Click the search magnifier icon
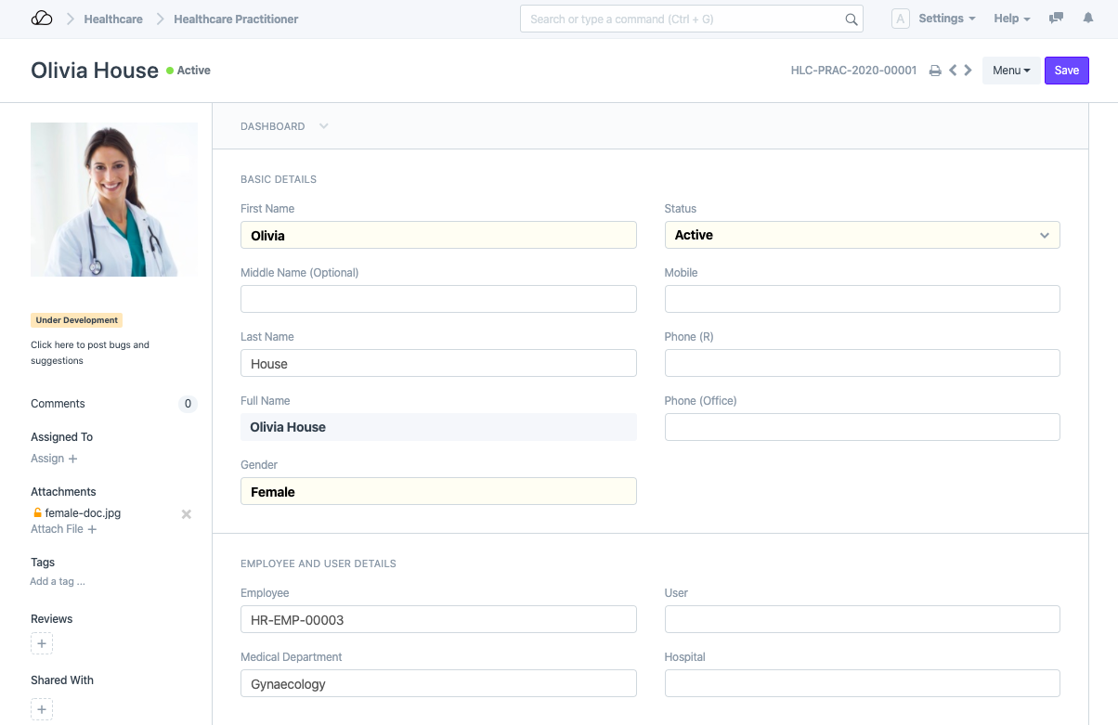 [851, 19]
